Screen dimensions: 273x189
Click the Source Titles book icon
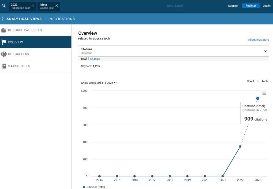[4, 66]
